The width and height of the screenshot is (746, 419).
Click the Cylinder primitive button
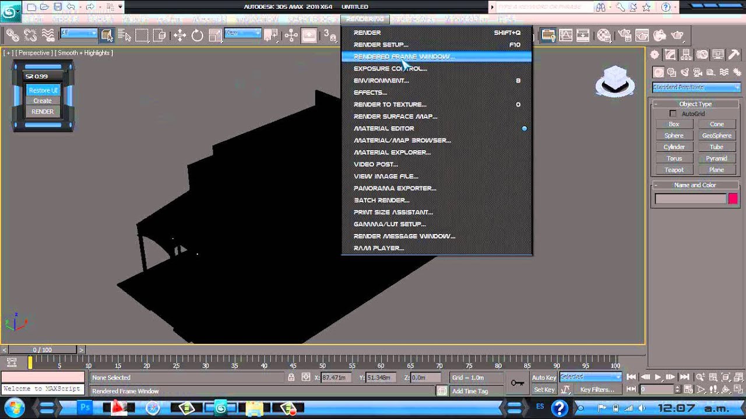(x=674, y=147)
